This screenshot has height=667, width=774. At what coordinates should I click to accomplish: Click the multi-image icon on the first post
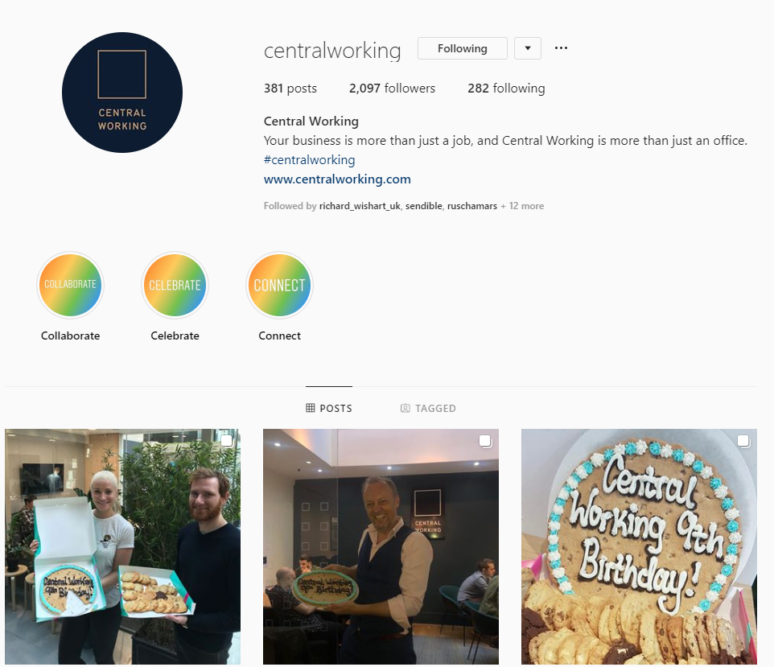coord(227,441)
